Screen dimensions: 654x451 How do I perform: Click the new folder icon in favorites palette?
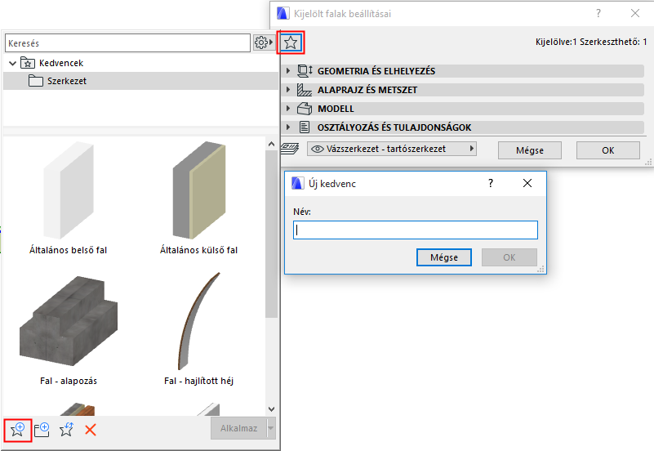tap(42, 429)
